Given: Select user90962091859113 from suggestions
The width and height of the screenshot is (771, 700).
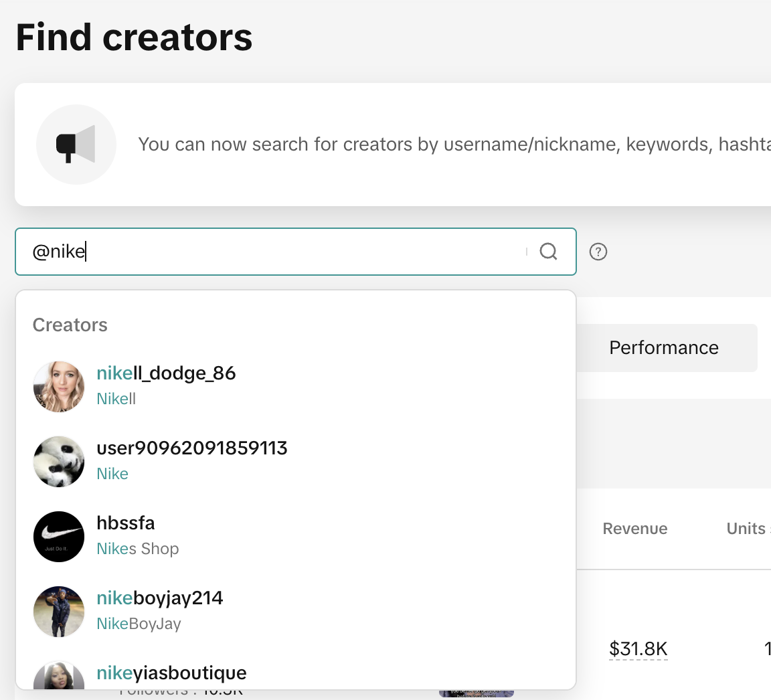Looking at the screenshot, I should (192, 448).
